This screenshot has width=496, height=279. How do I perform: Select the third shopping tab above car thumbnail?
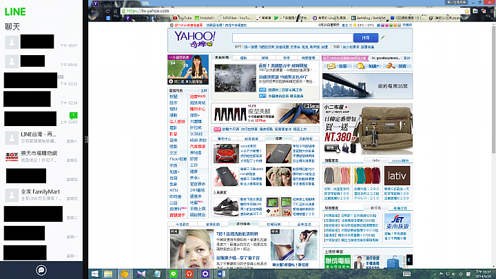(x=279, y=138)
